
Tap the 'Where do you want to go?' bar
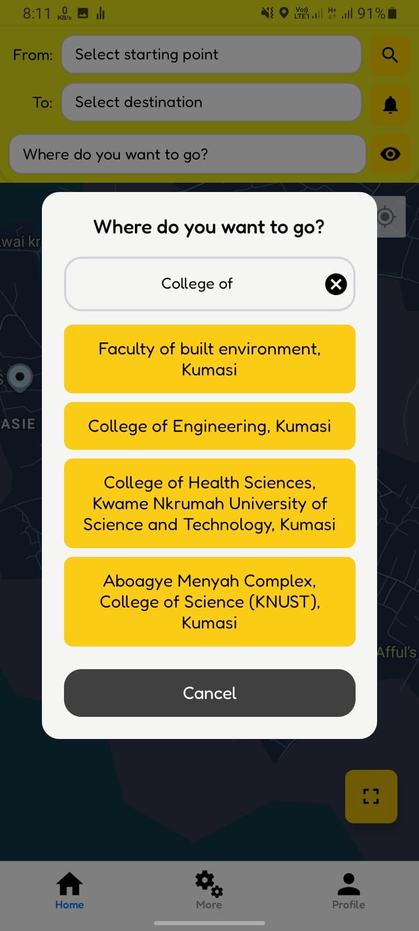[x=187, y=154]
